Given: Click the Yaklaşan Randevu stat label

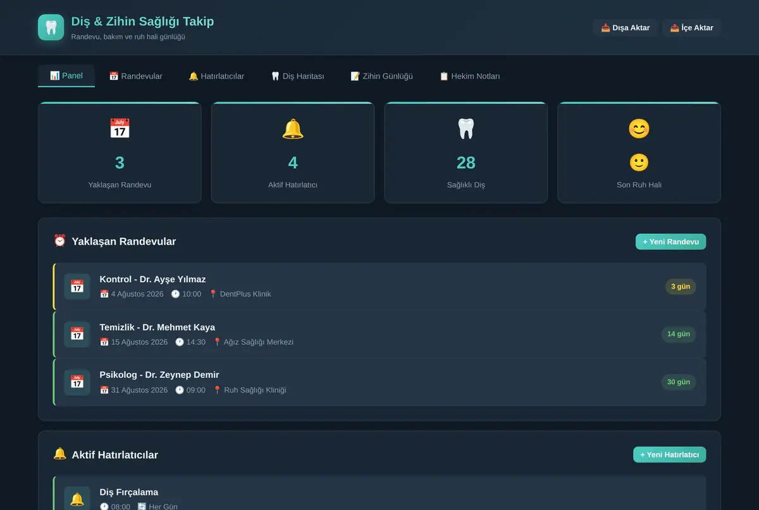Looking at the screenshot, I should click(120, 185).
